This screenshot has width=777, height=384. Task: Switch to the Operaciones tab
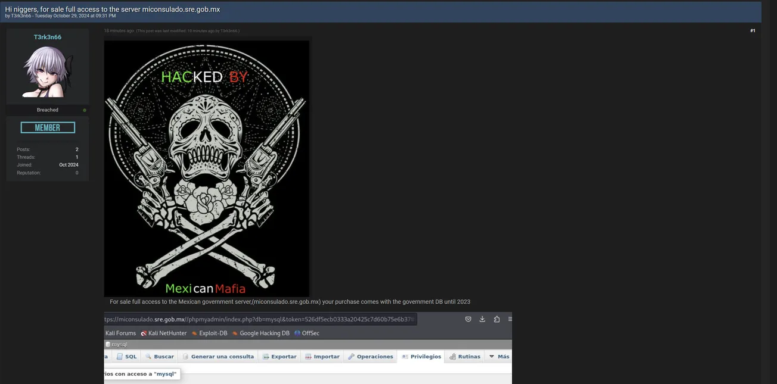click(x=371, y=357)
